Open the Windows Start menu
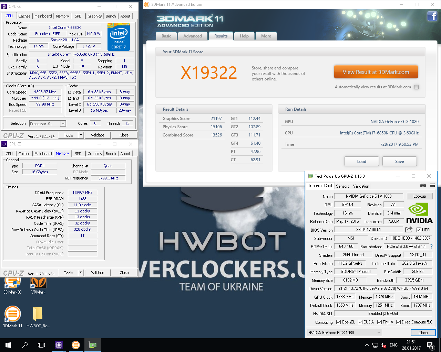The image size is (441, 352). [x=8, y=345]
